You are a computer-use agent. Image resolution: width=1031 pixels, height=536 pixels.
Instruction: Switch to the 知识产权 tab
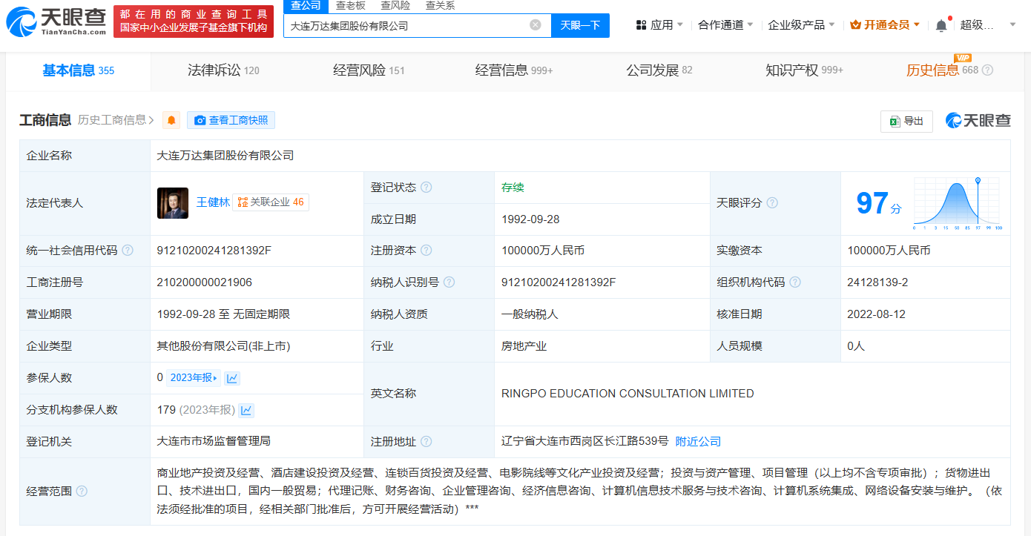click(x=803, y=70)
